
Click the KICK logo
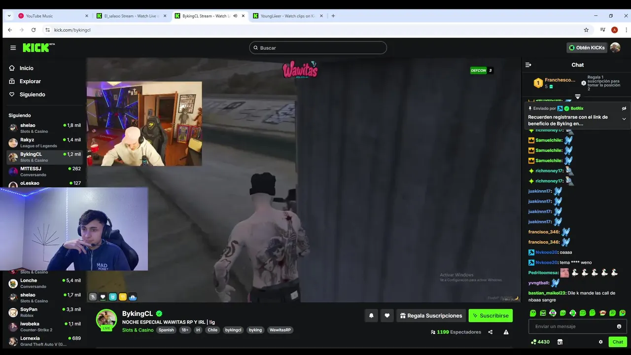[38, 47]
